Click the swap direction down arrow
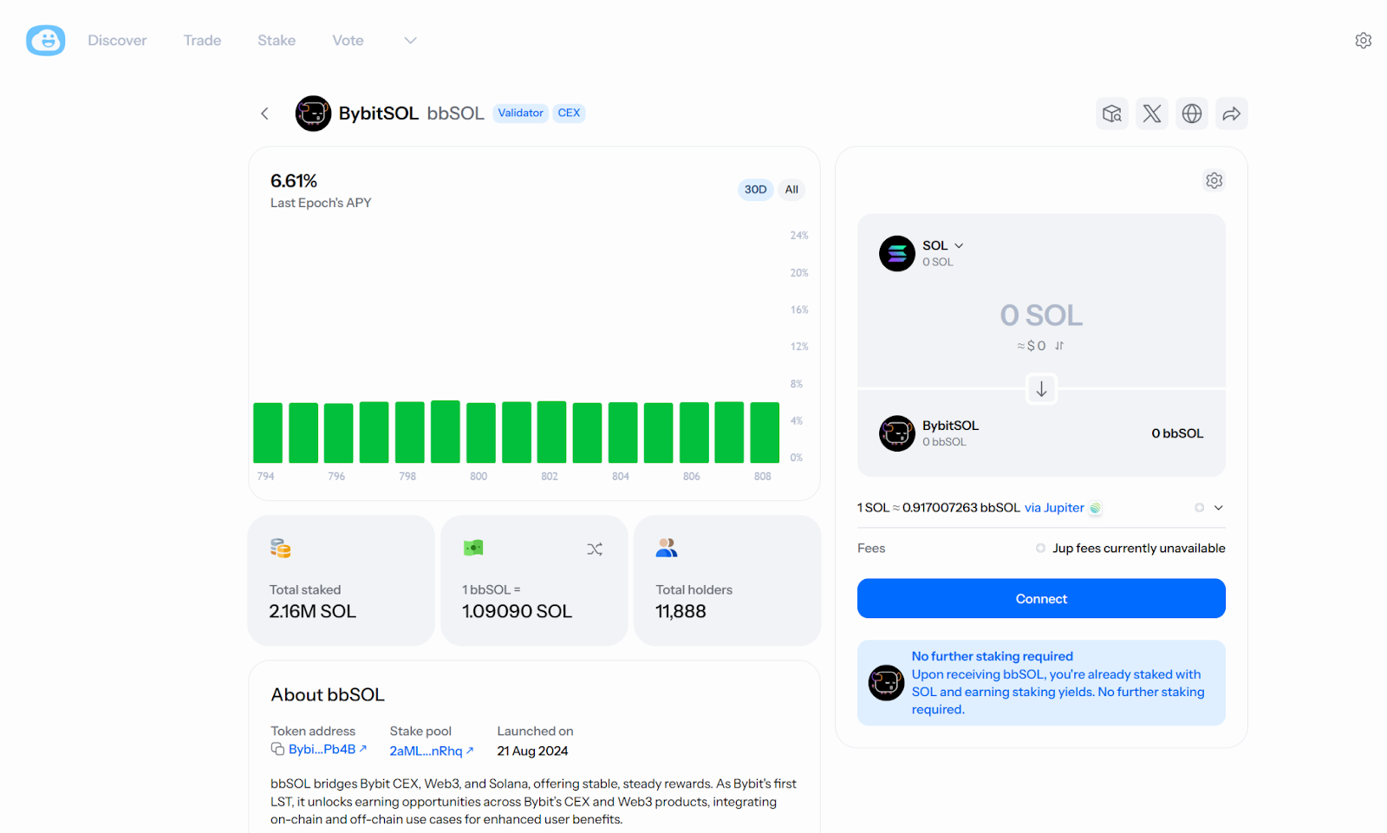This screenshot has height=833, width=1387. point(1041,389)
